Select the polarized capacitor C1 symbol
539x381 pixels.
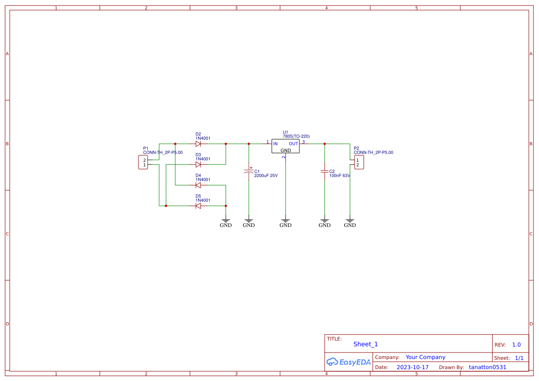248,171
